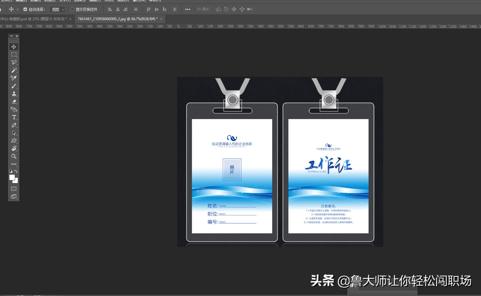
Task: Switch to the 7841461_210958060000_2.jpg tab
Action: 118,19
